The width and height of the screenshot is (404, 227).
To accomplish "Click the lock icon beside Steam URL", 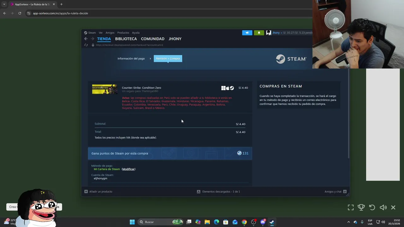I will [x=93, y=45].
